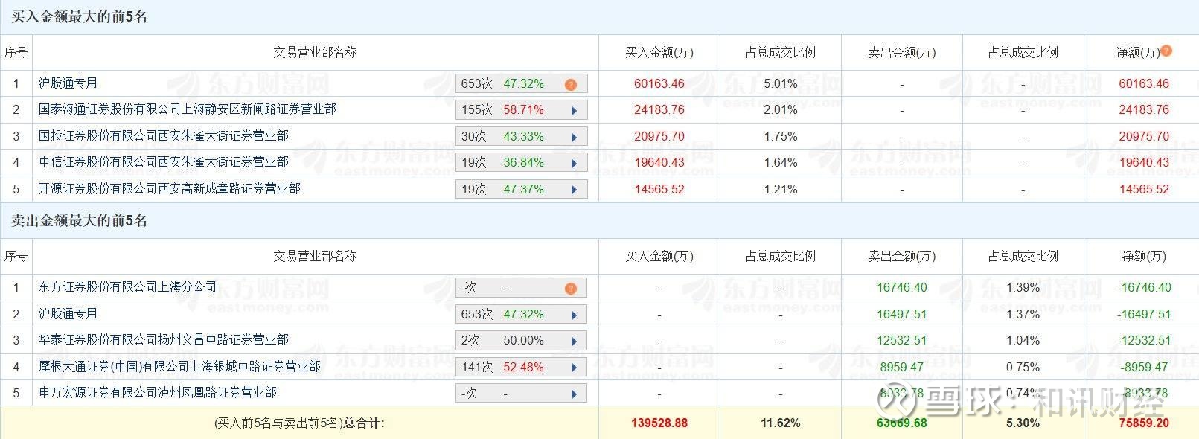The width and height of the screenshot is (1199, 439).
Task: Expand arrow for 华泰证券扬州文昌中路 row
Action: tap(574, 342)
